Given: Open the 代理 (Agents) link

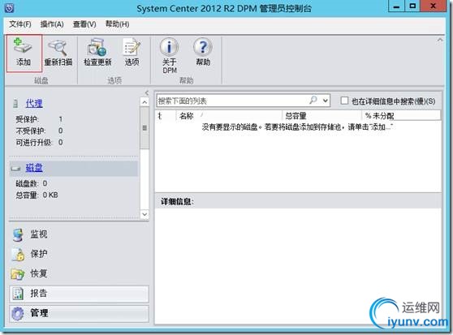Looking at the screenshot, I should tap(34, 103).
